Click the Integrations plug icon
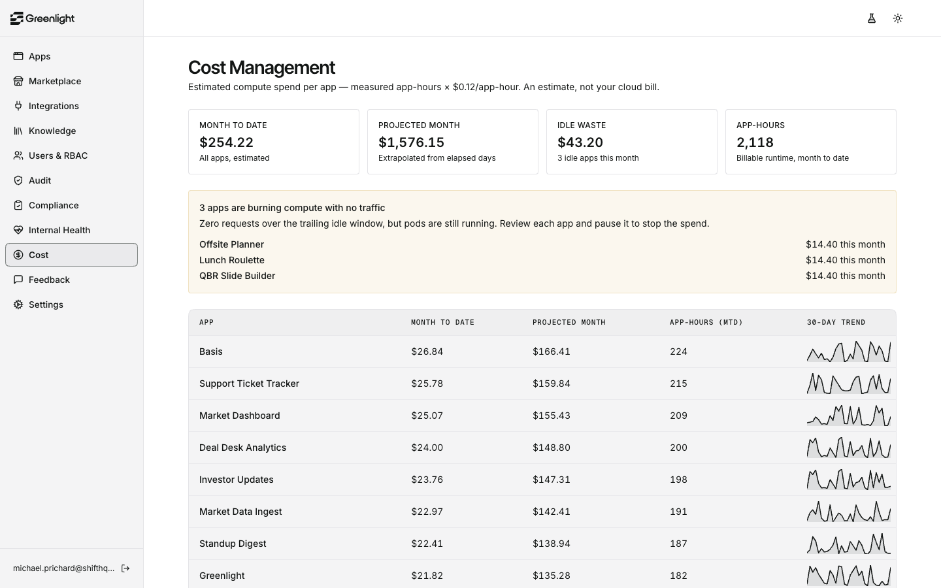This screenshot has width=941, height=588. 18,106
